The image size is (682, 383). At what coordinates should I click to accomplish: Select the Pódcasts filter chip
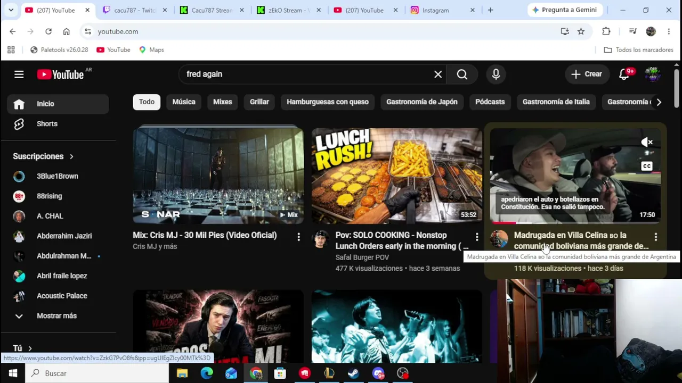[x=490, y=102]
